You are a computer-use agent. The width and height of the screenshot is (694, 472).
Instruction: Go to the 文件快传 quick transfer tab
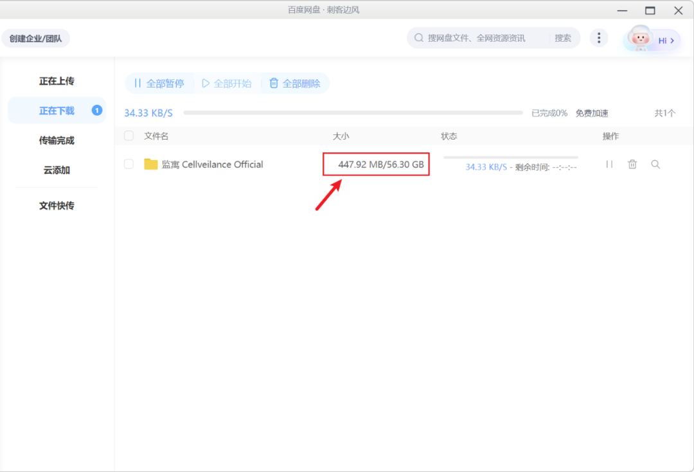(57, 205)
